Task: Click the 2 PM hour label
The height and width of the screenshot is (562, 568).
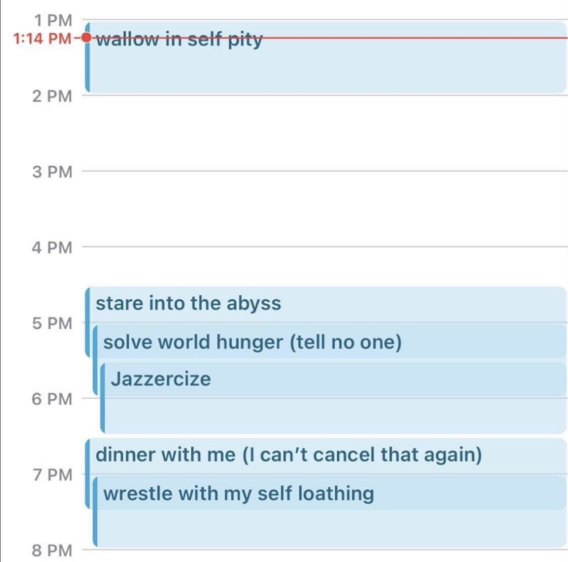Action: pos(53,96)
